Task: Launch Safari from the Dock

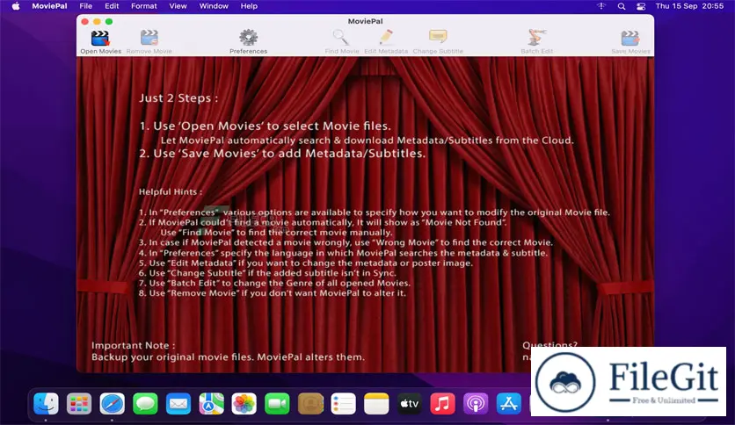Action: point(112,403)
